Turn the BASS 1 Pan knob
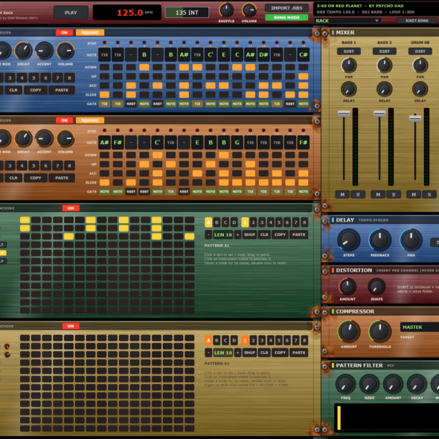439x439 pixels. pyautogui.click(x=348, y=65)
